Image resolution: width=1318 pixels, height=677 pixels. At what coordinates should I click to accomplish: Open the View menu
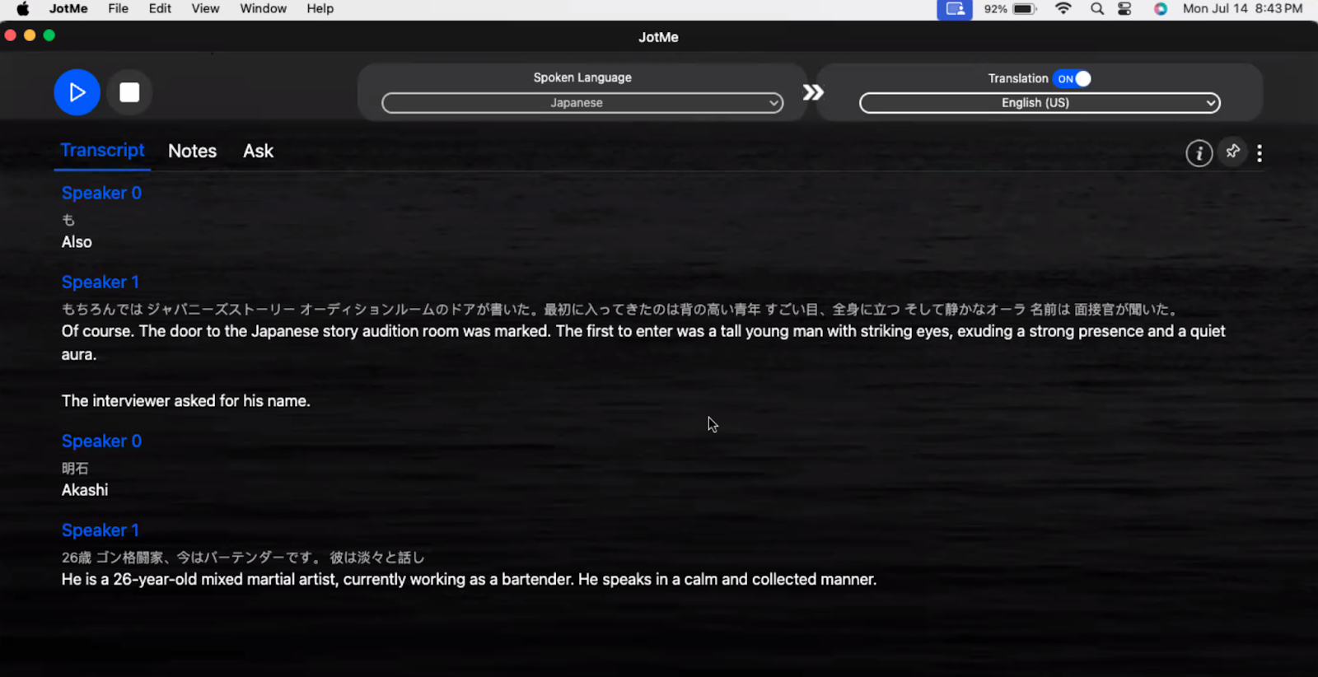tap(205, 9)
